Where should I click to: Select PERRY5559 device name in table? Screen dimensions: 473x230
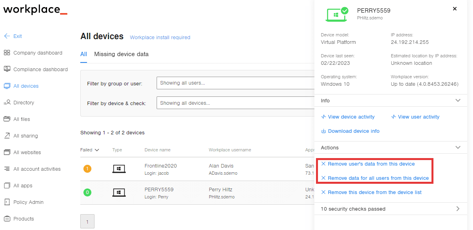tap(159, 190)
